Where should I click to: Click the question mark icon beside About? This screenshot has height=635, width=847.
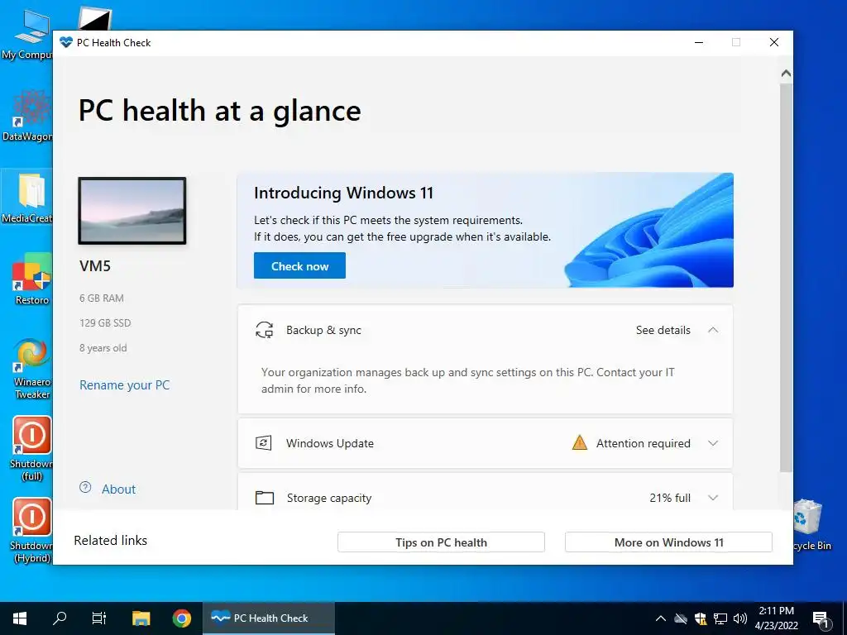pyautogui.click(x=85, y=488)
